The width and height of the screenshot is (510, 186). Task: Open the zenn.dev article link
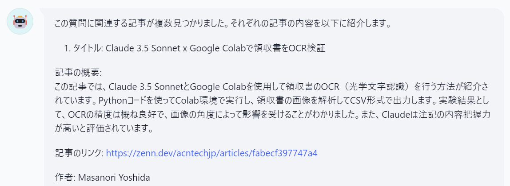point(212,153)
